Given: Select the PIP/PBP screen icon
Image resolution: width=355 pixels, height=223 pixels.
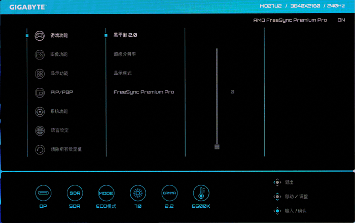Looking at the screenshot, I should coord(40,93).
